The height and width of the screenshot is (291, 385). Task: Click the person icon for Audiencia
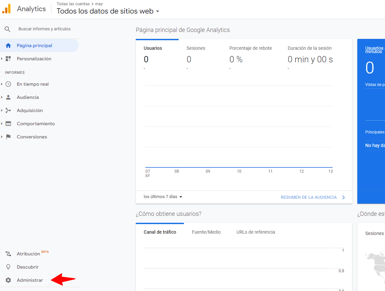tap(8, 97)
